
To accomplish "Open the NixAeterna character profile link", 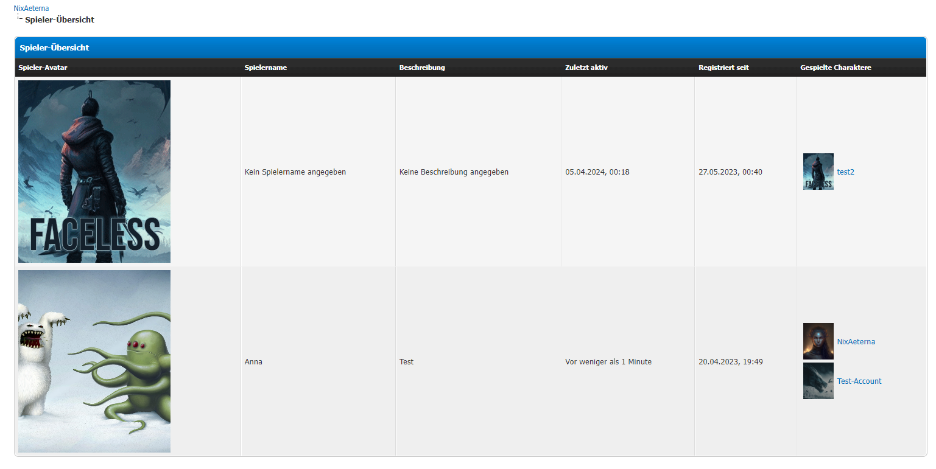I will pos(856,342).
